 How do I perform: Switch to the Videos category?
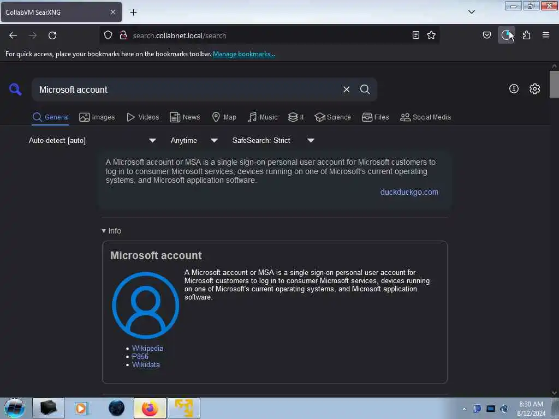142,117
